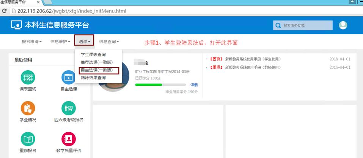Expand the 信息查询 dropdown menu

coord(109,41)
